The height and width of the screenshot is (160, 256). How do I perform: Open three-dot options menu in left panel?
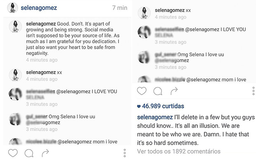coord(125,153)
